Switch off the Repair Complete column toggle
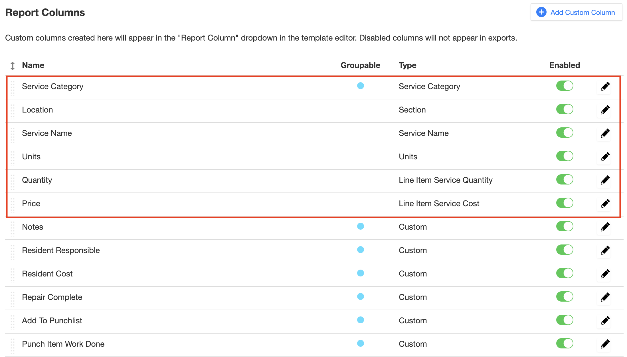The image size is (627, 357). pos(565,297)
